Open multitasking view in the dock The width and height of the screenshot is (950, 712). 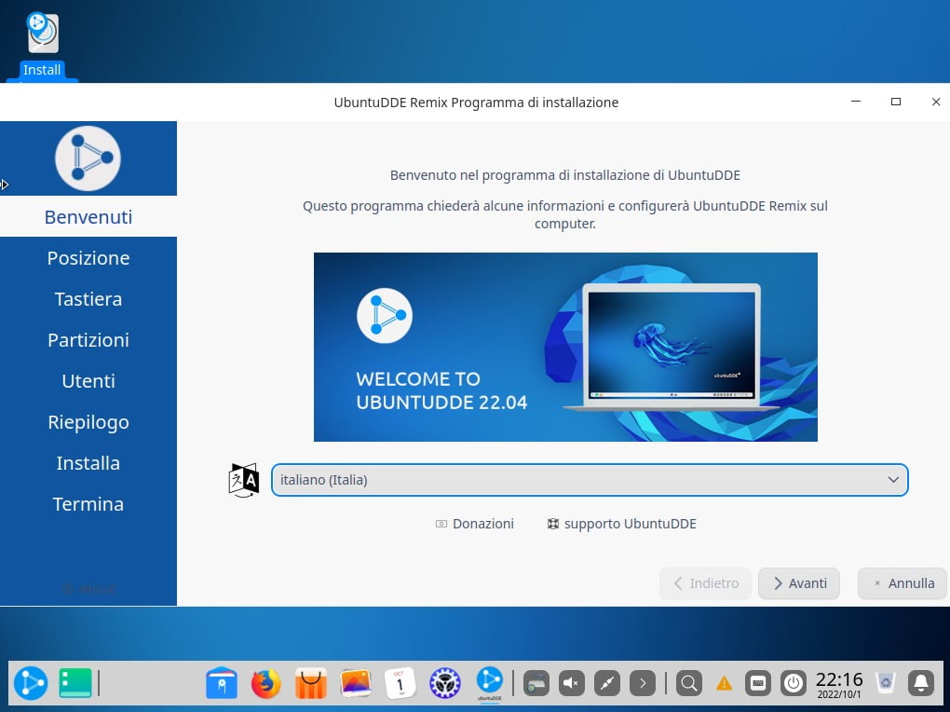point(75,683)
